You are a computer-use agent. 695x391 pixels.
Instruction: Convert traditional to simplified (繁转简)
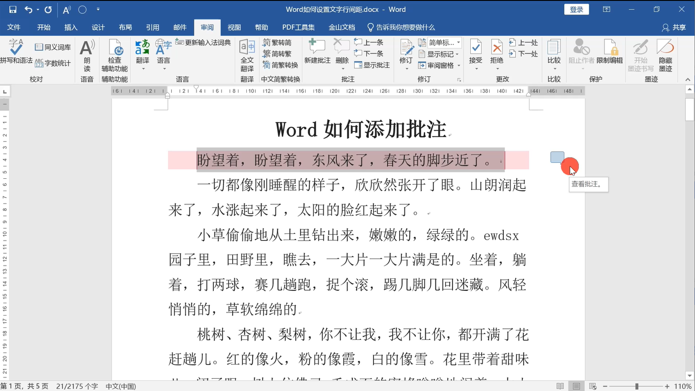pos(277,42)
